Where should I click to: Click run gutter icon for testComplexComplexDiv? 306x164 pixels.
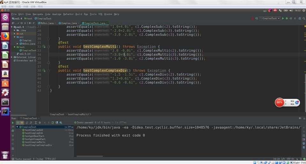[x=44, y=71]
